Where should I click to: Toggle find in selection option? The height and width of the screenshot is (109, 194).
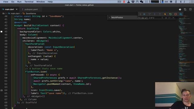tap(169, 18)
